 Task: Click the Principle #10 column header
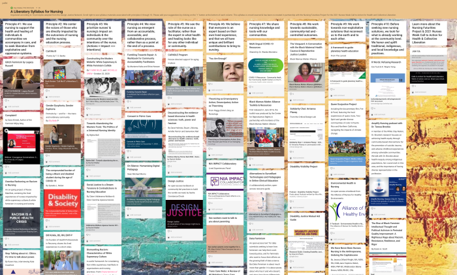coord(389,37)
